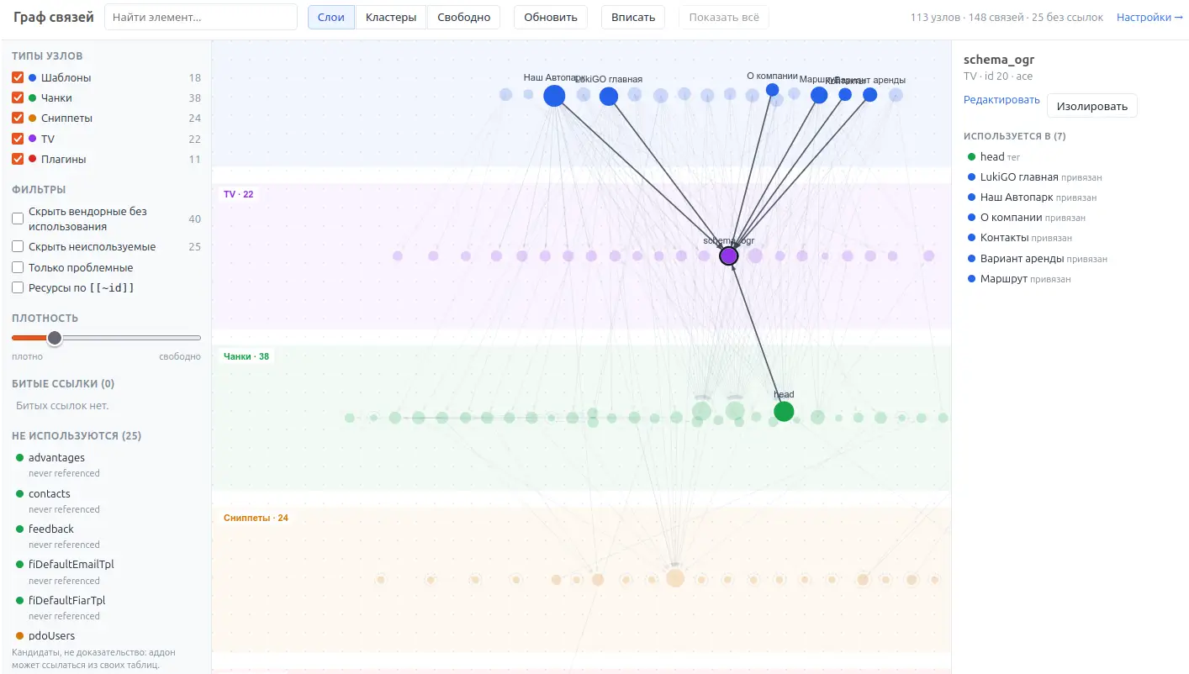Switch to the Кластеры layout
The width and height of the screenshot is (1189, 674).
point(391,17)
